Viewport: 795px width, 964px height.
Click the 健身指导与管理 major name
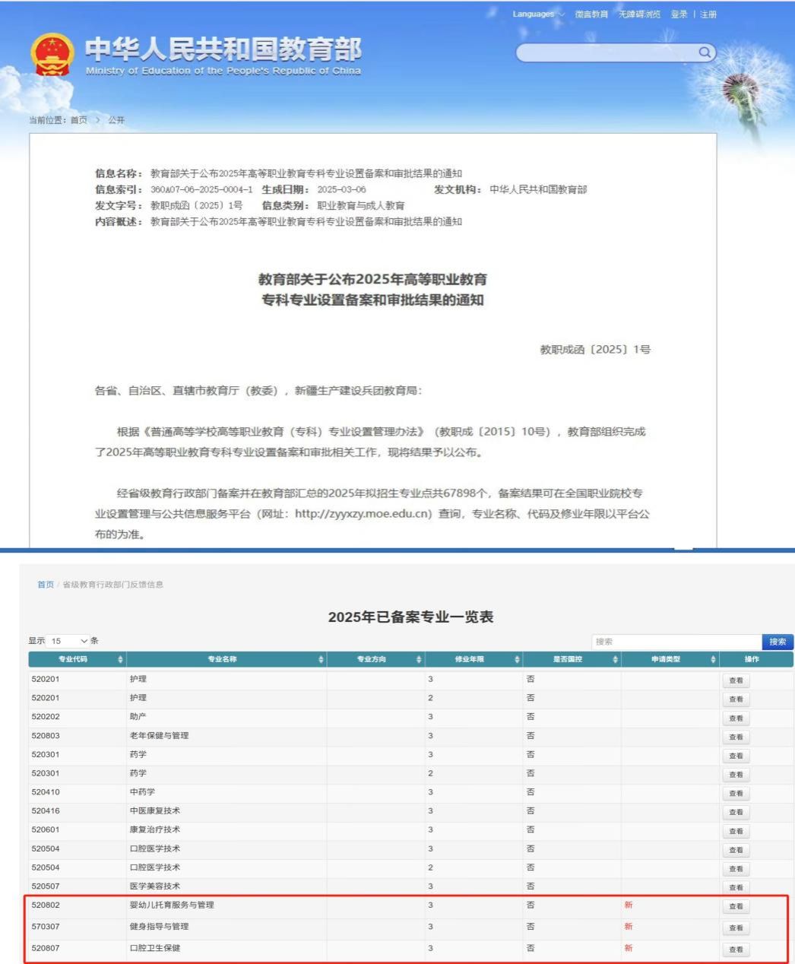pos(159,927)
